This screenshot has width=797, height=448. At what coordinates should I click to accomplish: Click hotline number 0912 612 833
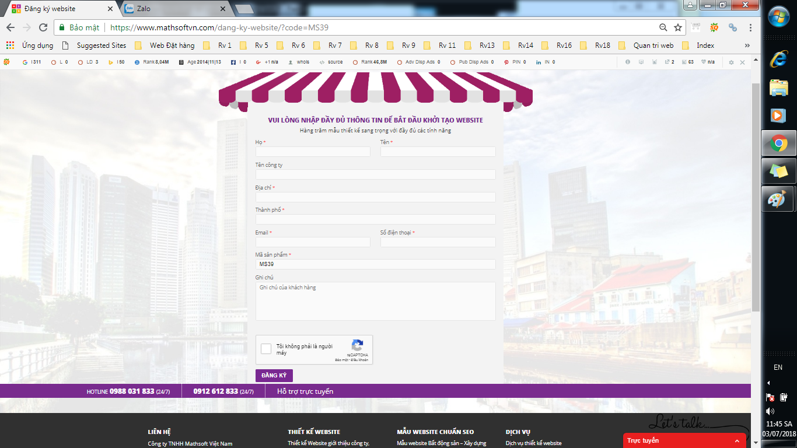click(x=216, y=391)
